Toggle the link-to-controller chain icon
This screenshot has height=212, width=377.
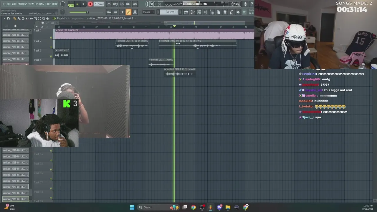(128, 12)
